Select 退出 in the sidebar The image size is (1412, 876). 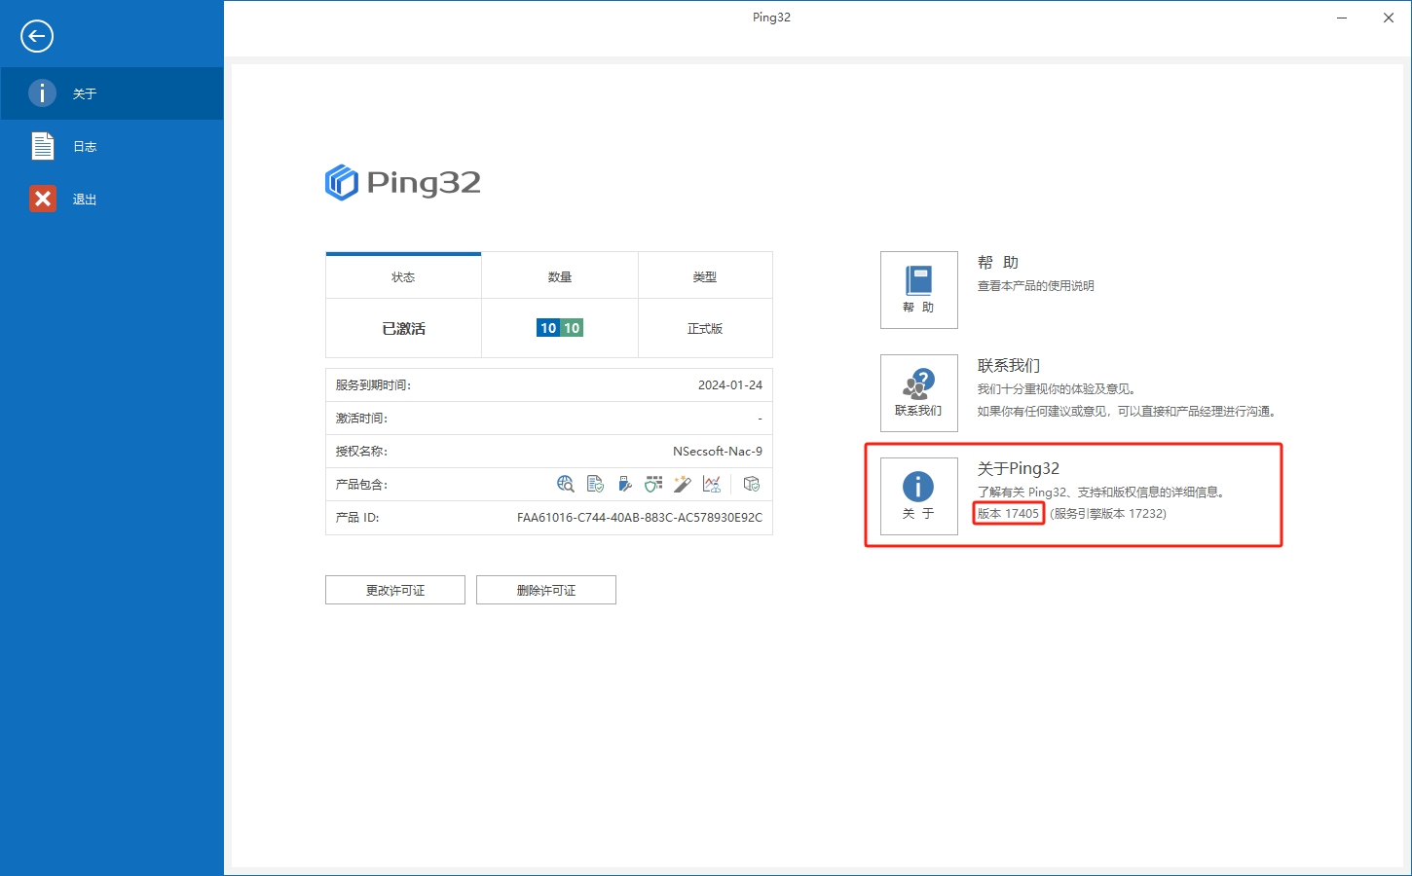coord(112,199)
